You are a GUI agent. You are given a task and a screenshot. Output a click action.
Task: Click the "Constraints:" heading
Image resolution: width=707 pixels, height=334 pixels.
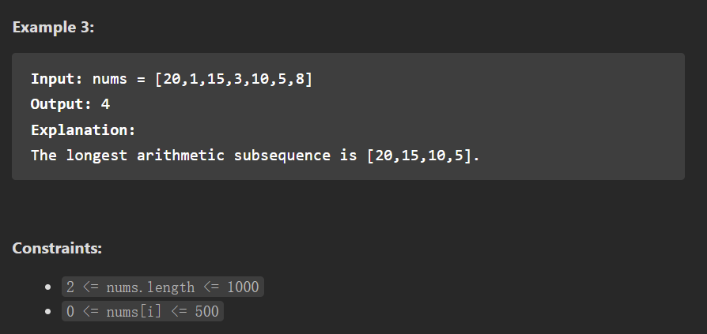point(57,248)
